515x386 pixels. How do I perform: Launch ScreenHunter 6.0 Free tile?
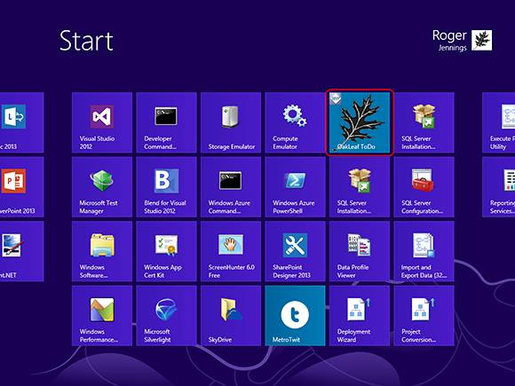231,251
